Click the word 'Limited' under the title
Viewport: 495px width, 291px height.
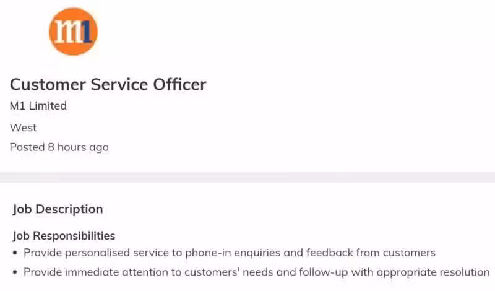coord(48,105)
